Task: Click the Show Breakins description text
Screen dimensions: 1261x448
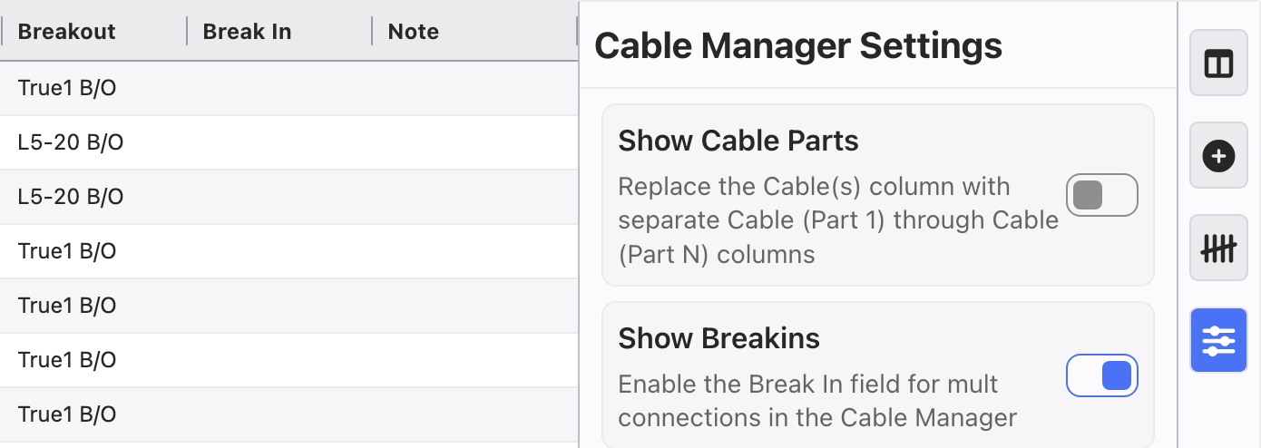Action: (x=816, y=401)
